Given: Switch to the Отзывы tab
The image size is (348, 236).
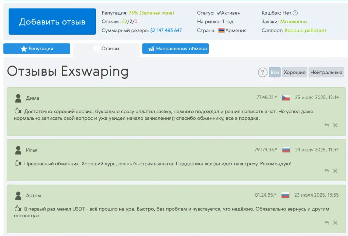Looking at the screenshot, I should [106, 49].
